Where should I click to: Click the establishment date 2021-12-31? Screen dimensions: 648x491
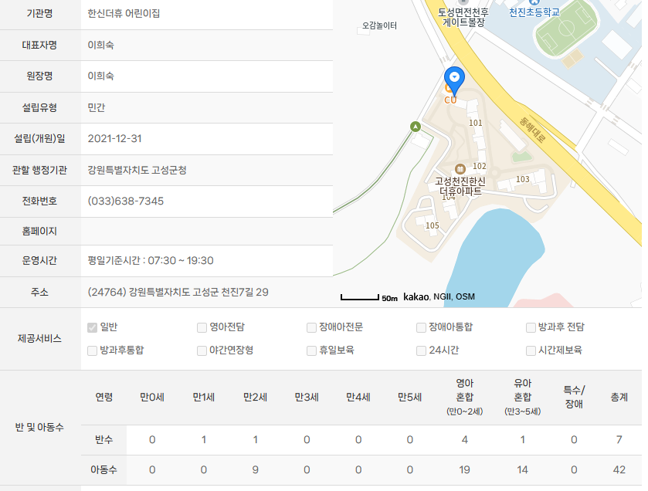point(114,138)
